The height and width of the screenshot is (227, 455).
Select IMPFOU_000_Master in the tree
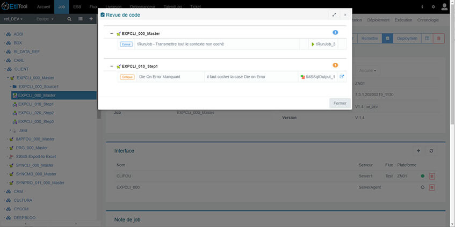click(x=35, y=139)
